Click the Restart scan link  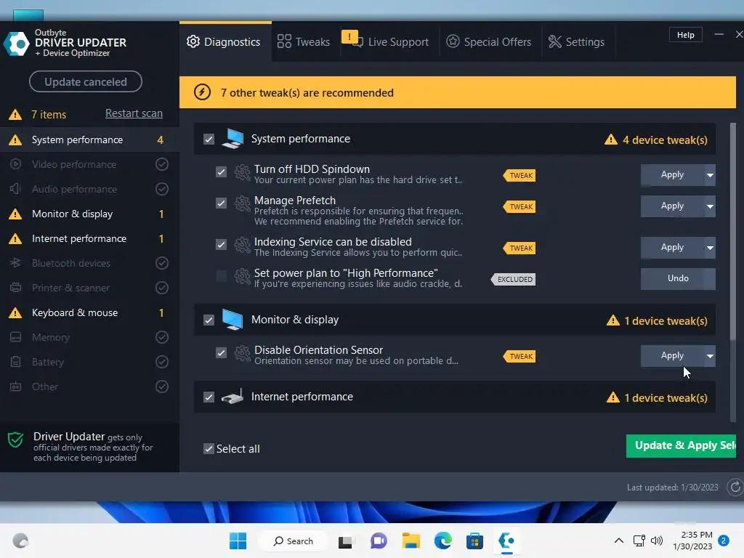(x=134, y=113)
